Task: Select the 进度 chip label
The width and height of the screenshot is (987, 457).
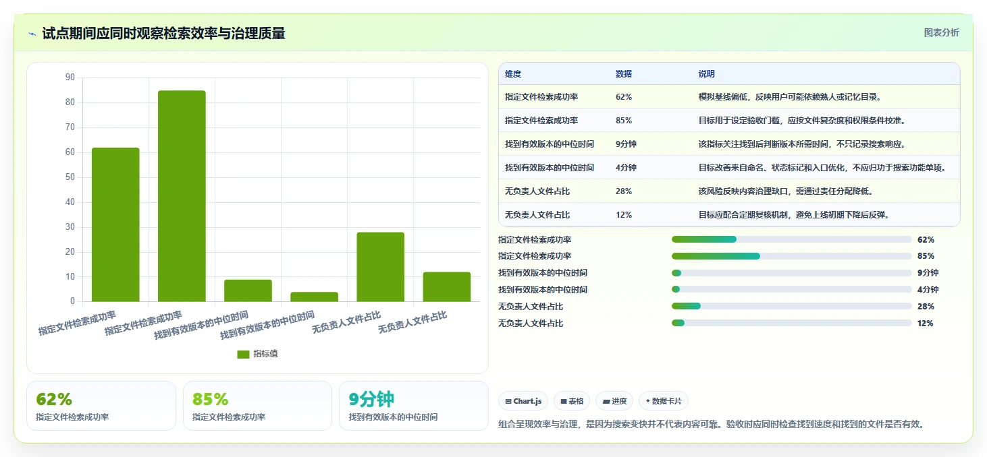Action: (619, 401)
